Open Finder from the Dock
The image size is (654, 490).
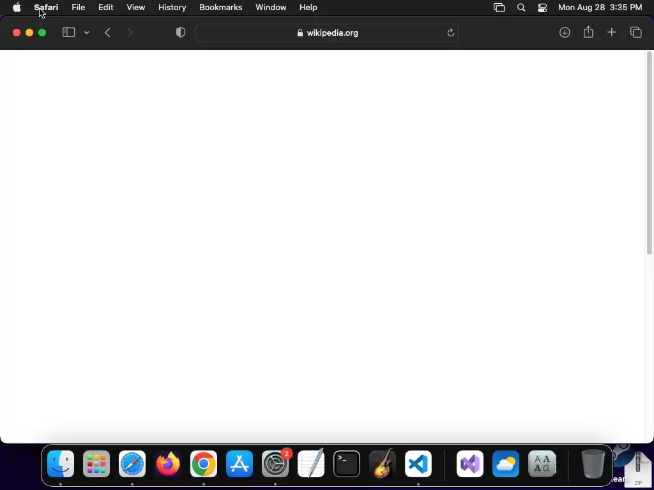[x=61, y=464]
